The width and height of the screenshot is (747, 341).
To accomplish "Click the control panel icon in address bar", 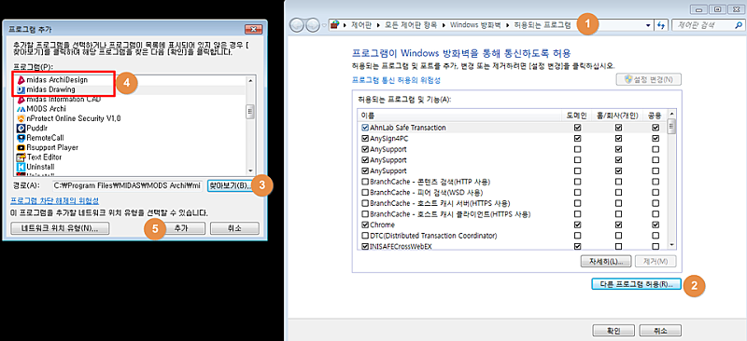I will [x=335, y=25].
